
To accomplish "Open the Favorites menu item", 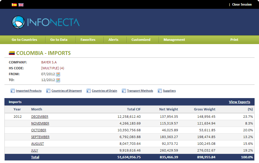I will [x=88, y=40].
